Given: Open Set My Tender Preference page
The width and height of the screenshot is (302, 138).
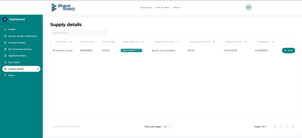Looking at the screenshot, I should (x=22, y=36).
